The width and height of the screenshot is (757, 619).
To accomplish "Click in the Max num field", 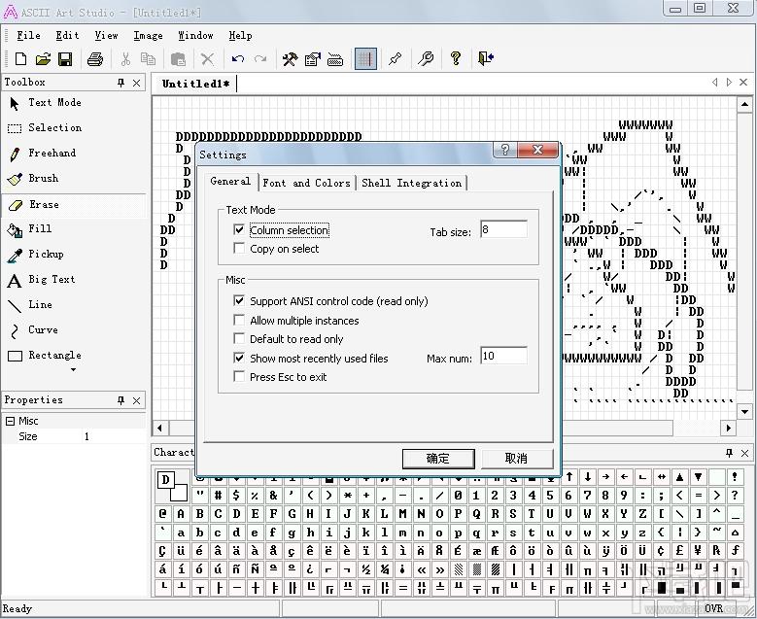I will [x=503, y=357].
